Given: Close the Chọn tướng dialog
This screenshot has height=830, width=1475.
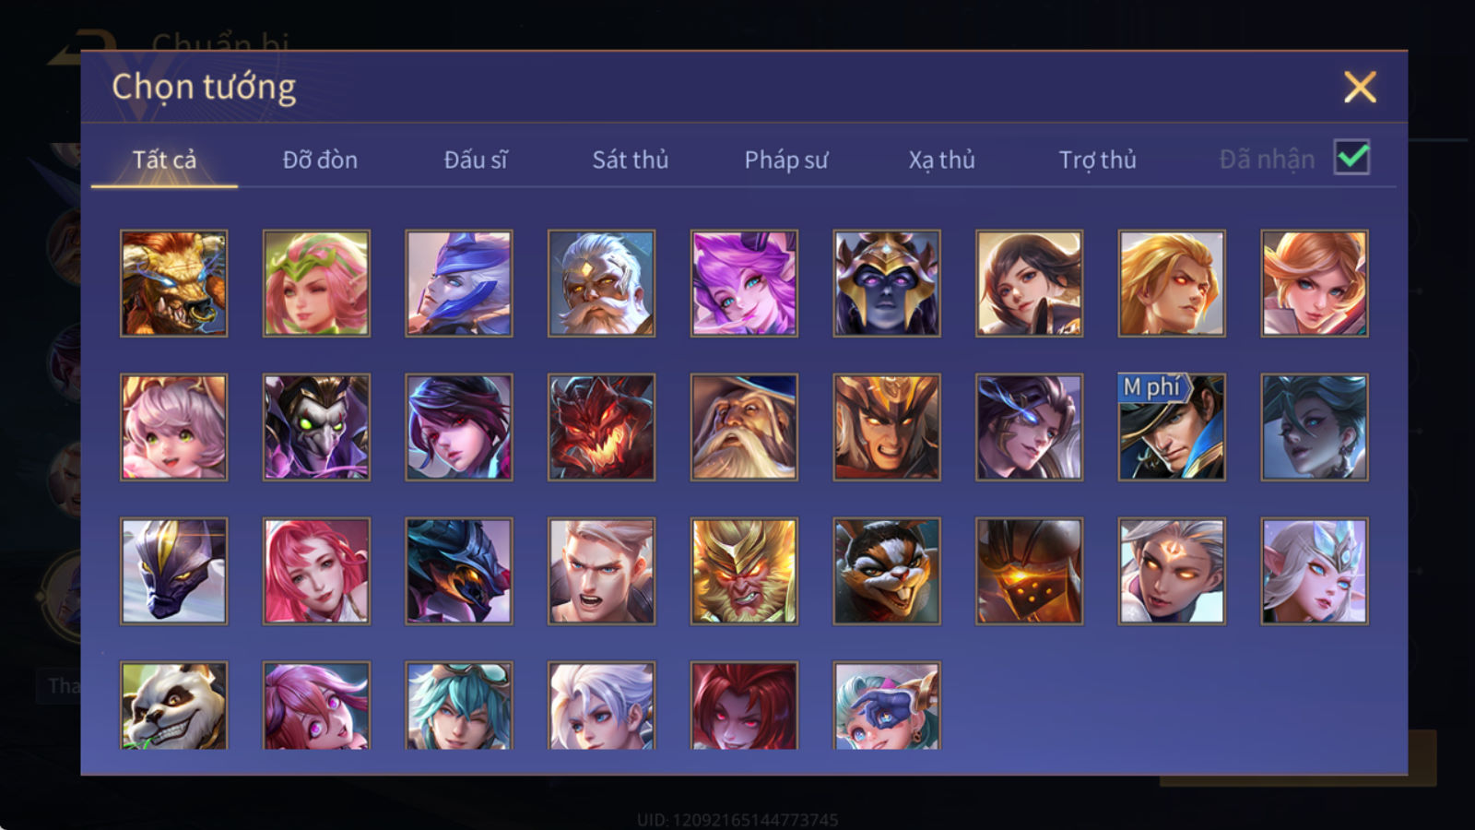Looking at the screenshot, I should [x=1360, y=87].
